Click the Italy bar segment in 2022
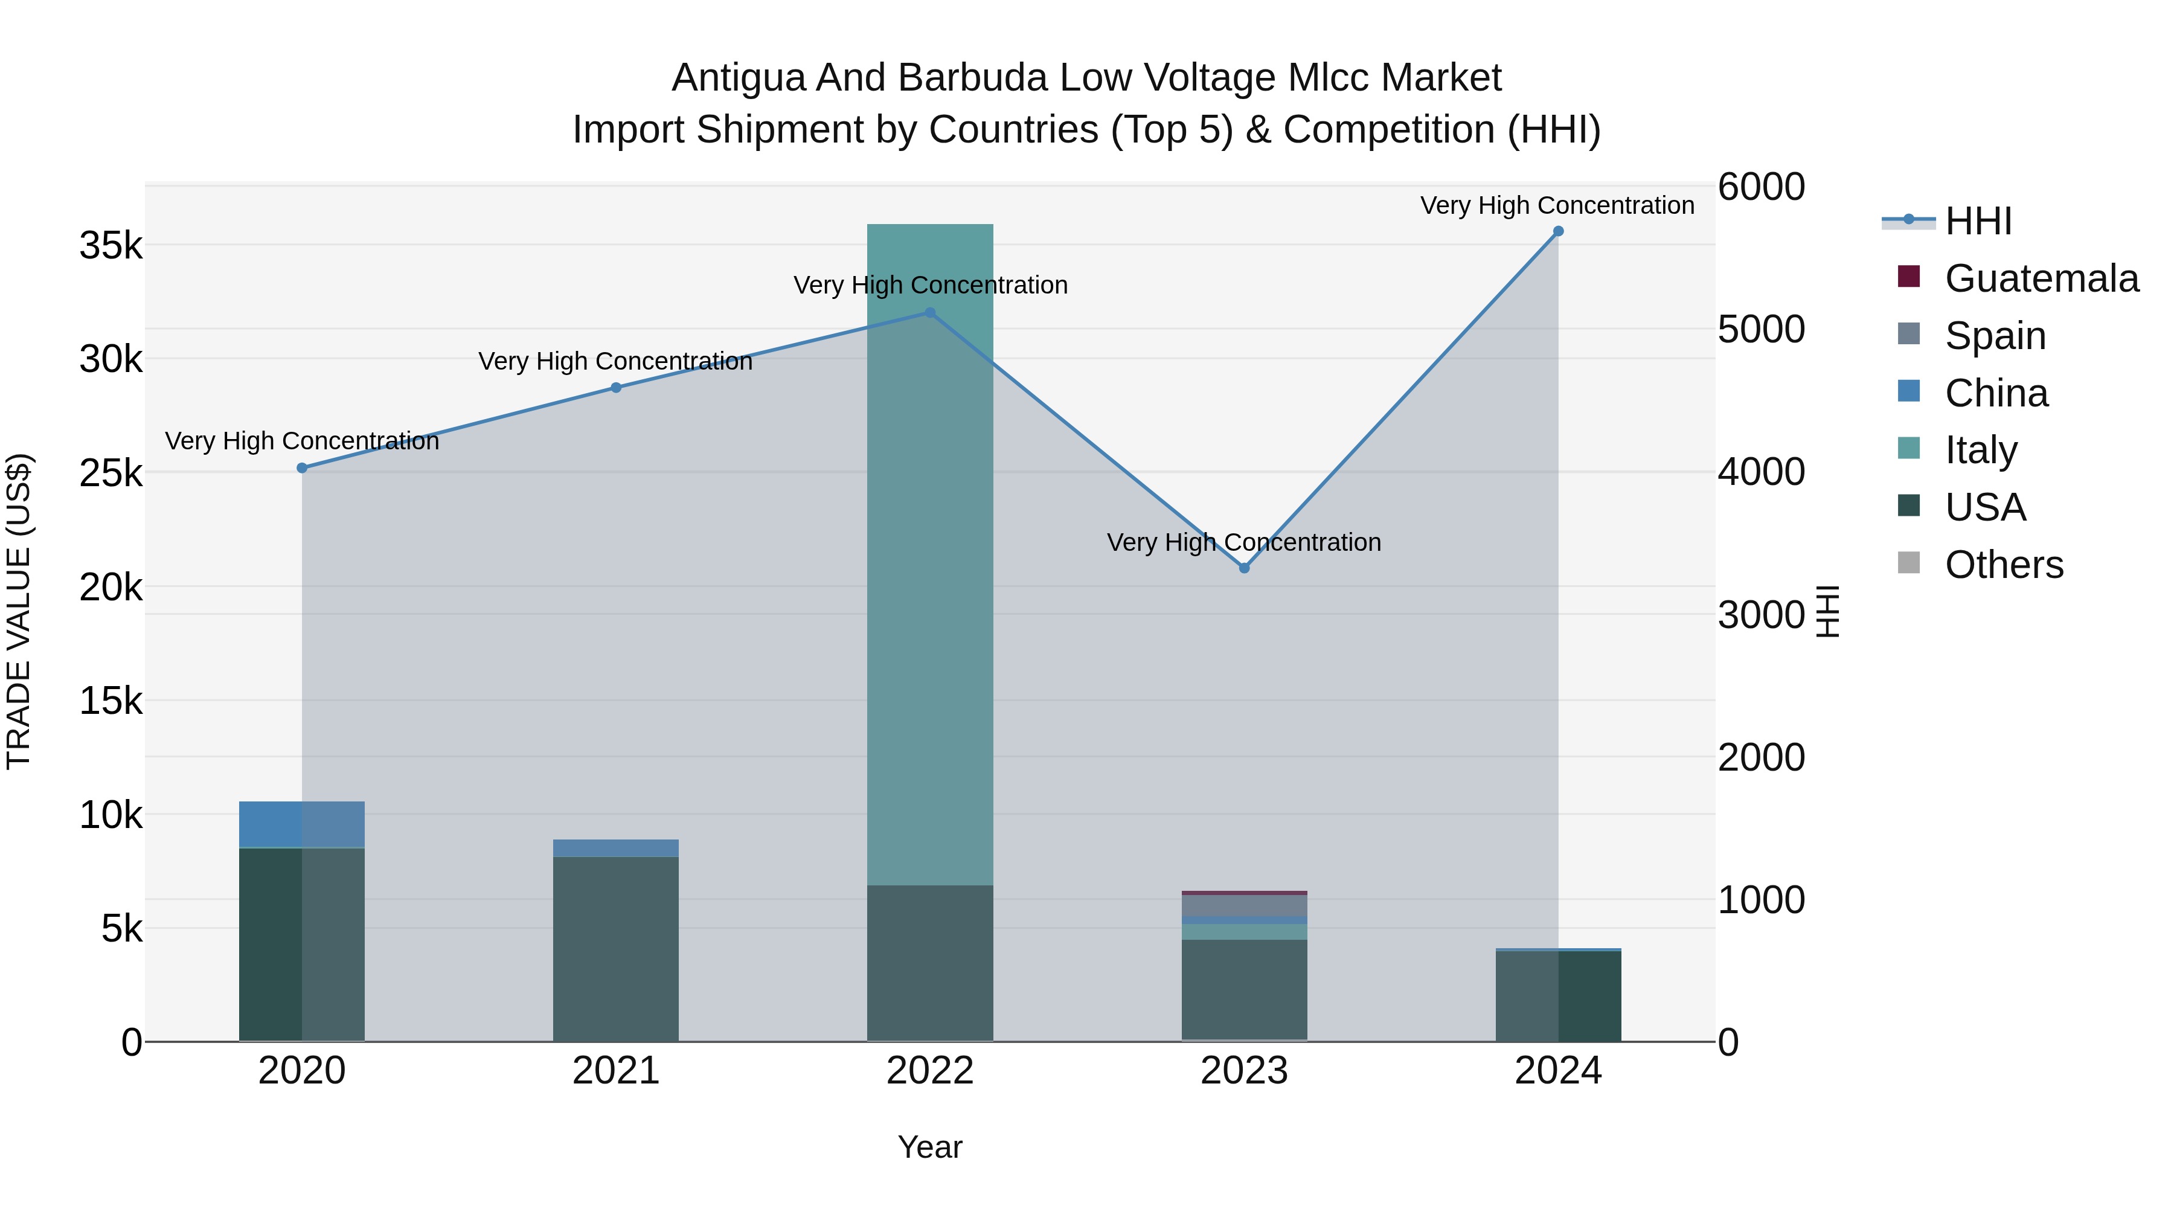 (x=930, y=554)
